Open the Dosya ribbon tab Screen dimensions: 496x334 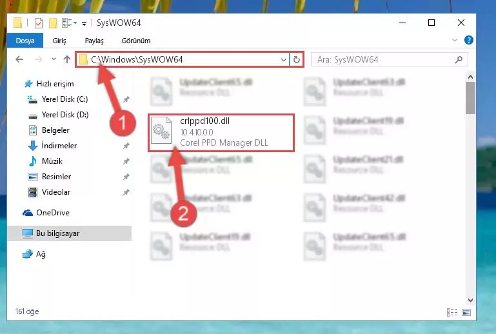pos(25,41)
